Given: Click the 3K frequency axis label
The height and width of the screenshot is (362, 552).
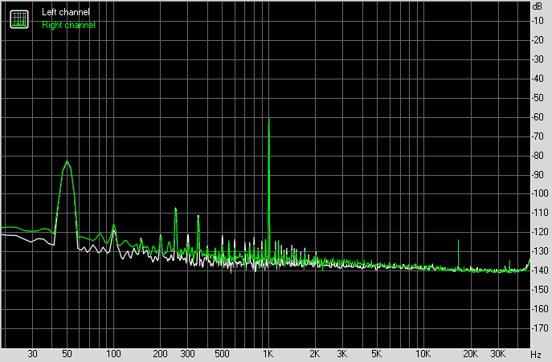Looking at the screenshot, I should click(x=341, y=353).
